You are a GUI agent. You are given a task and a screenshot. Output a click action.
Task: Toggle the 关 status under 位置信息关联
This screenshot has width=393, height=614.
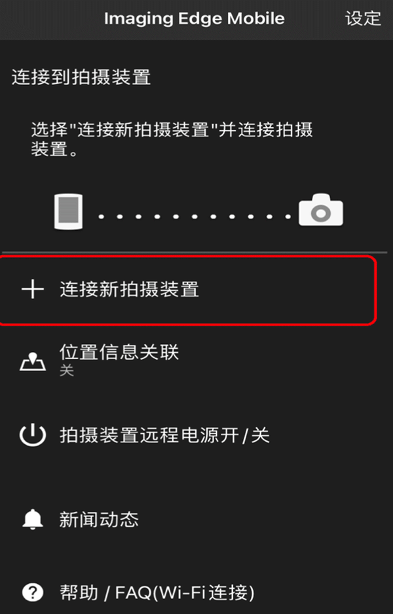point(67,370)
